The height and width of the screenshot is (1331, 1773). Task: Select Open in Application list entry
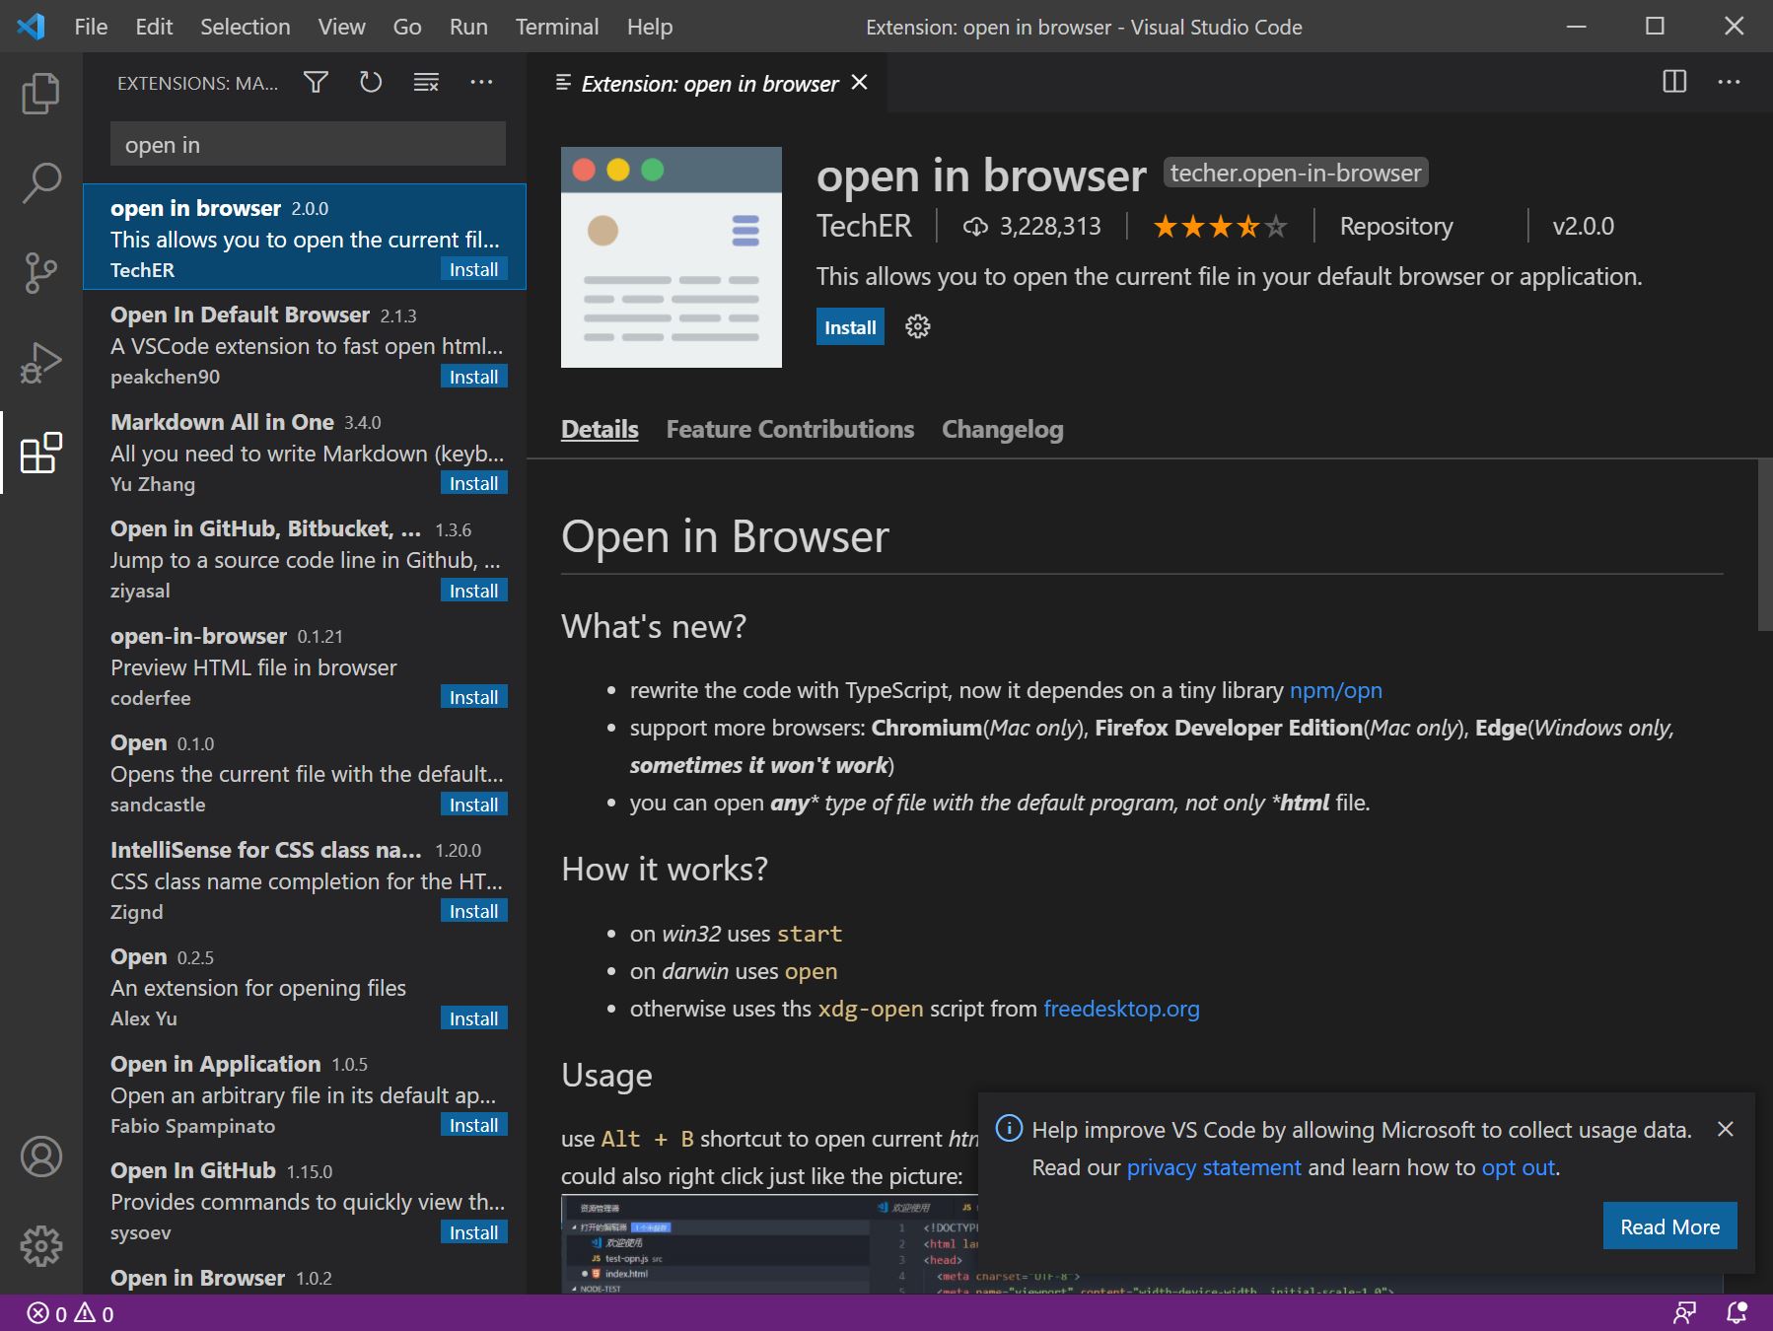click(305, 1094)
